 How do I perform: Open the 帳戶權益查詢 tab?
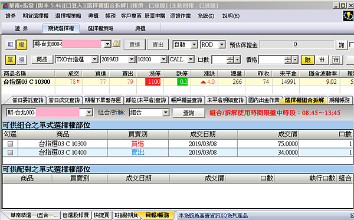(x=186, y=100)
